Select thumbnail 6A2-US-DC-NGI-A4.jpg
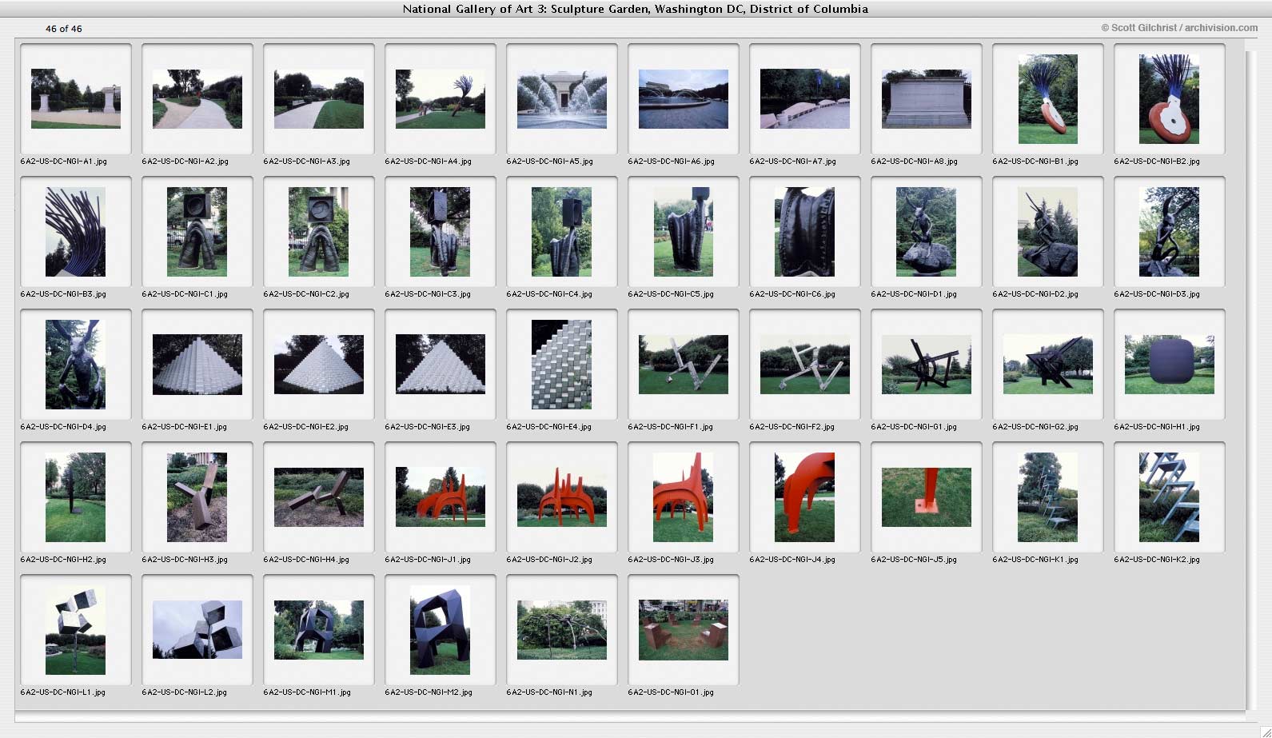The image size is (1272, 738). tap(441, 99)
